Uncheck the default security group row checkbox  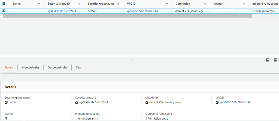(x=4, y=11)
